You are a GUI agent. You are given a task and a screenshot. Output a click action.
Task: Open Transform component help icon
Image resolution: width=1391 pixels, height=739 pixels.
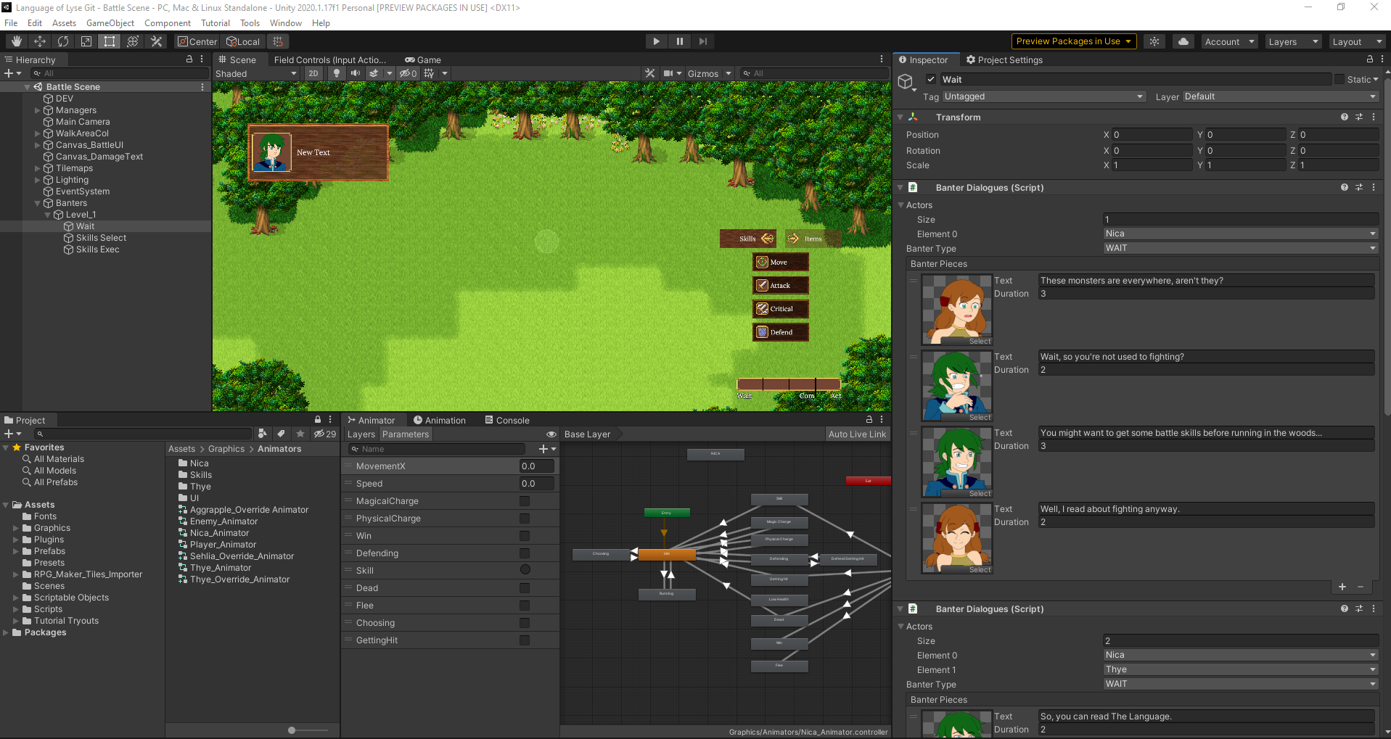pyautogui.click(x=1345, y=117)
